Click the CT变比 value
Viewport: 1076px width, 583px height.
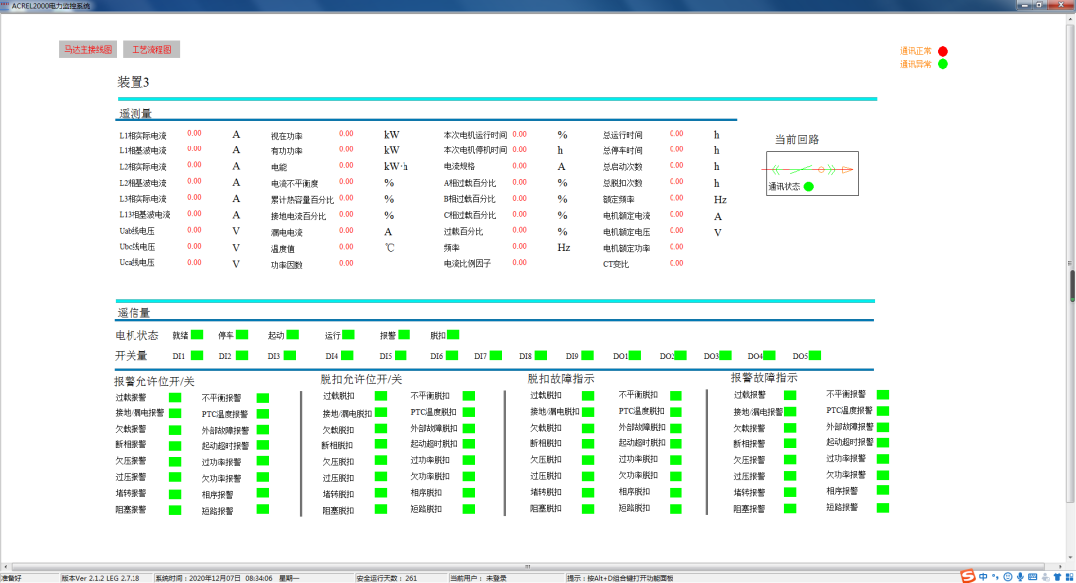[676, 263]
